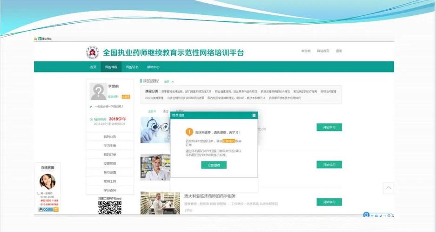Screen dimensions: 436x232
Task: Select the 通过 course status tab
Action: click(166, 111)
